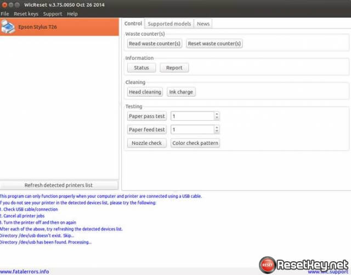
Task: Focus the Paper pass test count field
Action: 193,116
